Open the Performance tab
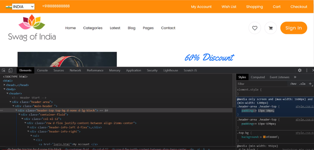Screen dimensions: 314x150 95,70
